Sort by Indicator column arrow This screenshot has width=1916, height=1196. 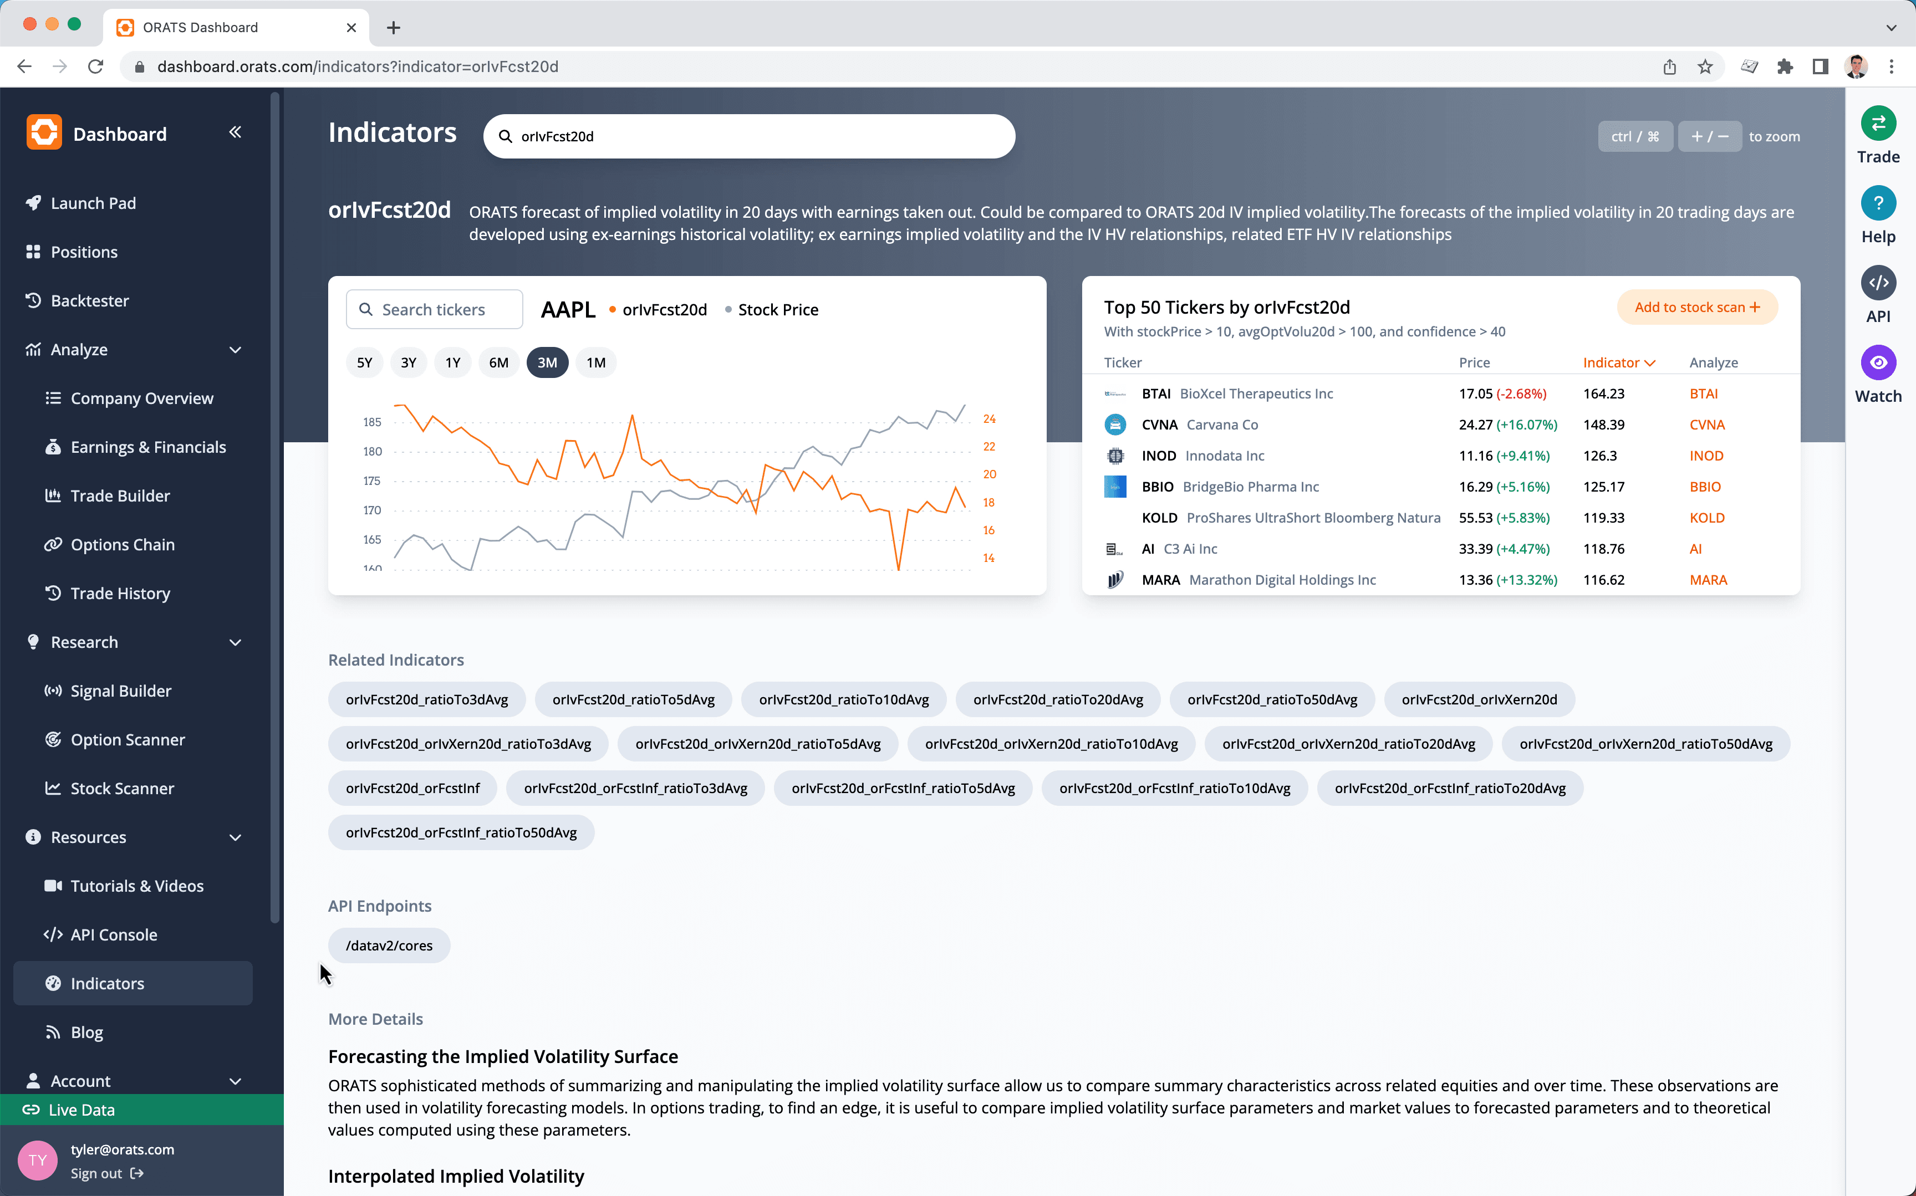tap(1650, 363)
